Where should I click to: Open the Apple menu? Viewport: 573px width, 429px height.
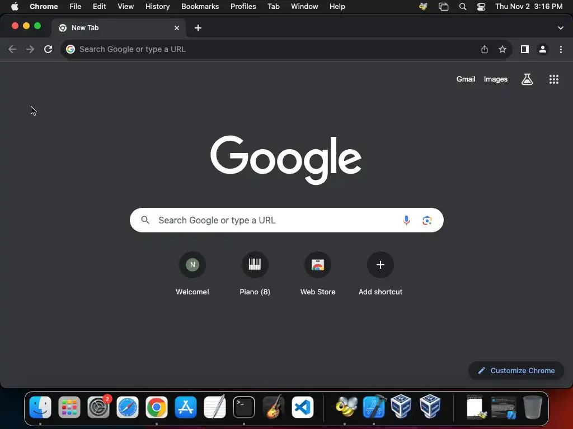[x=15, y=7]
